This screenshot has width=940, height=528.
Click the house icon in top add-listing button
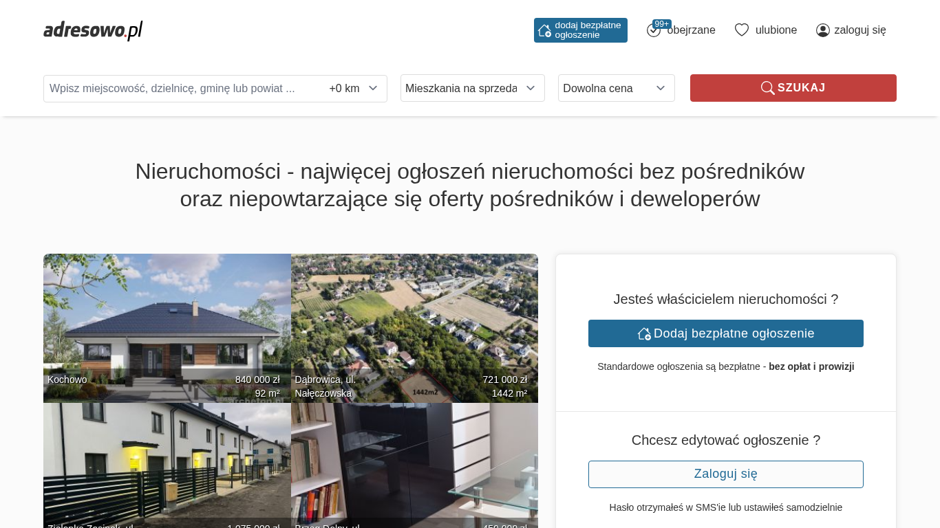pos(544,30)
